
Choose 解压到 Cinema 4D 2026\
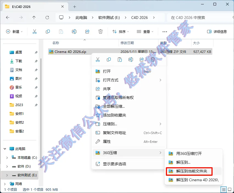point(194,180)
